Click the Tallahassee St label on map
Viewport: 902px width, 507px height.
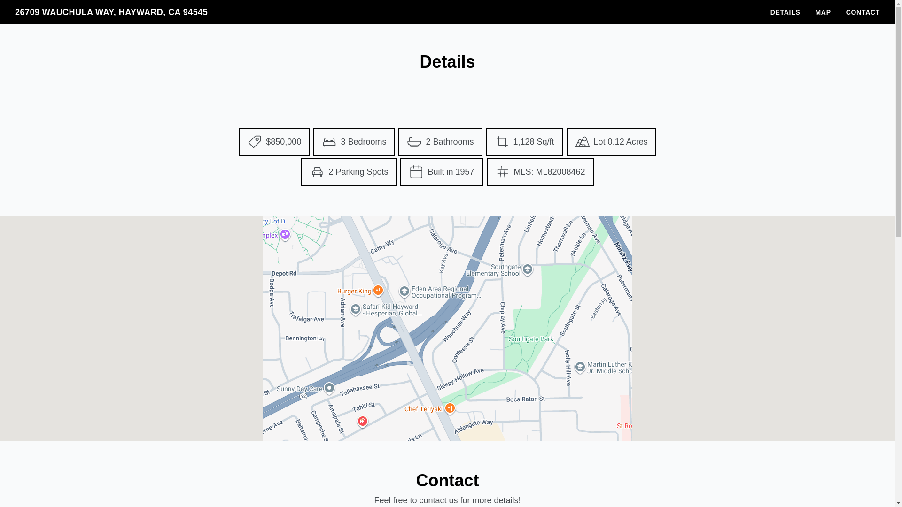pos(359,390)
